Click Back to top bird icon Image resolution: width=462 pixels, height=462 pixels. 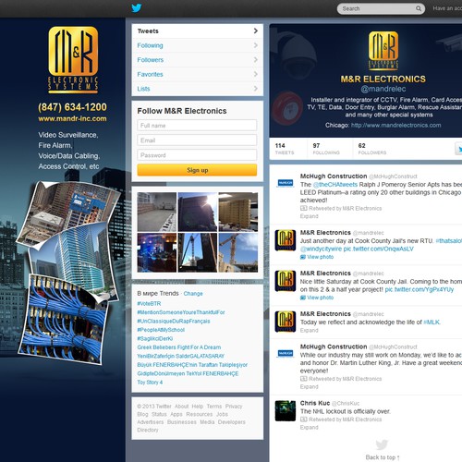pos(382,444)
